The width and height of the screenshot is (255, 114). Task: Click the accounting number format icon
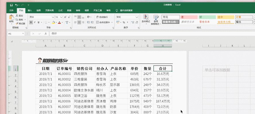tap(118, 22)
